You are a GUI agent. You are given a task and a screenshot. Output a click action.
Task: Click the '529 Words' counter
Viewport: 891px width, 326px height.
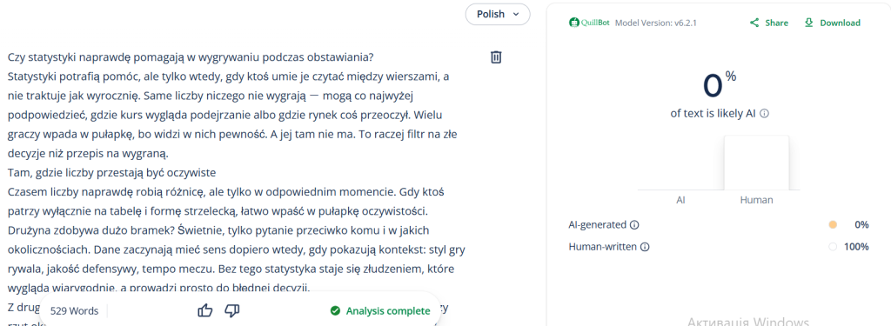(x=75, y=310)
